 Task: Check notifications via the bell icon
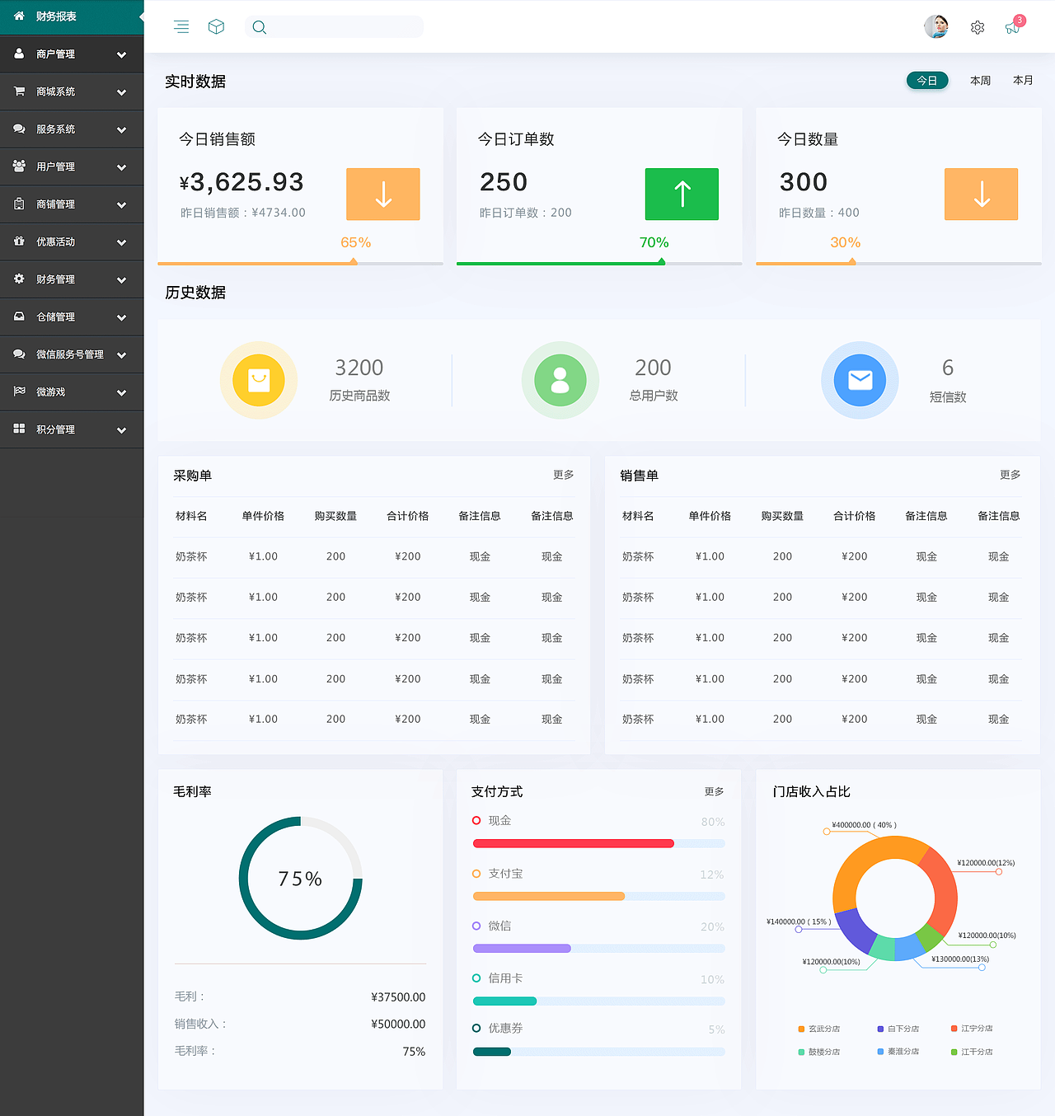(1012, 27)
